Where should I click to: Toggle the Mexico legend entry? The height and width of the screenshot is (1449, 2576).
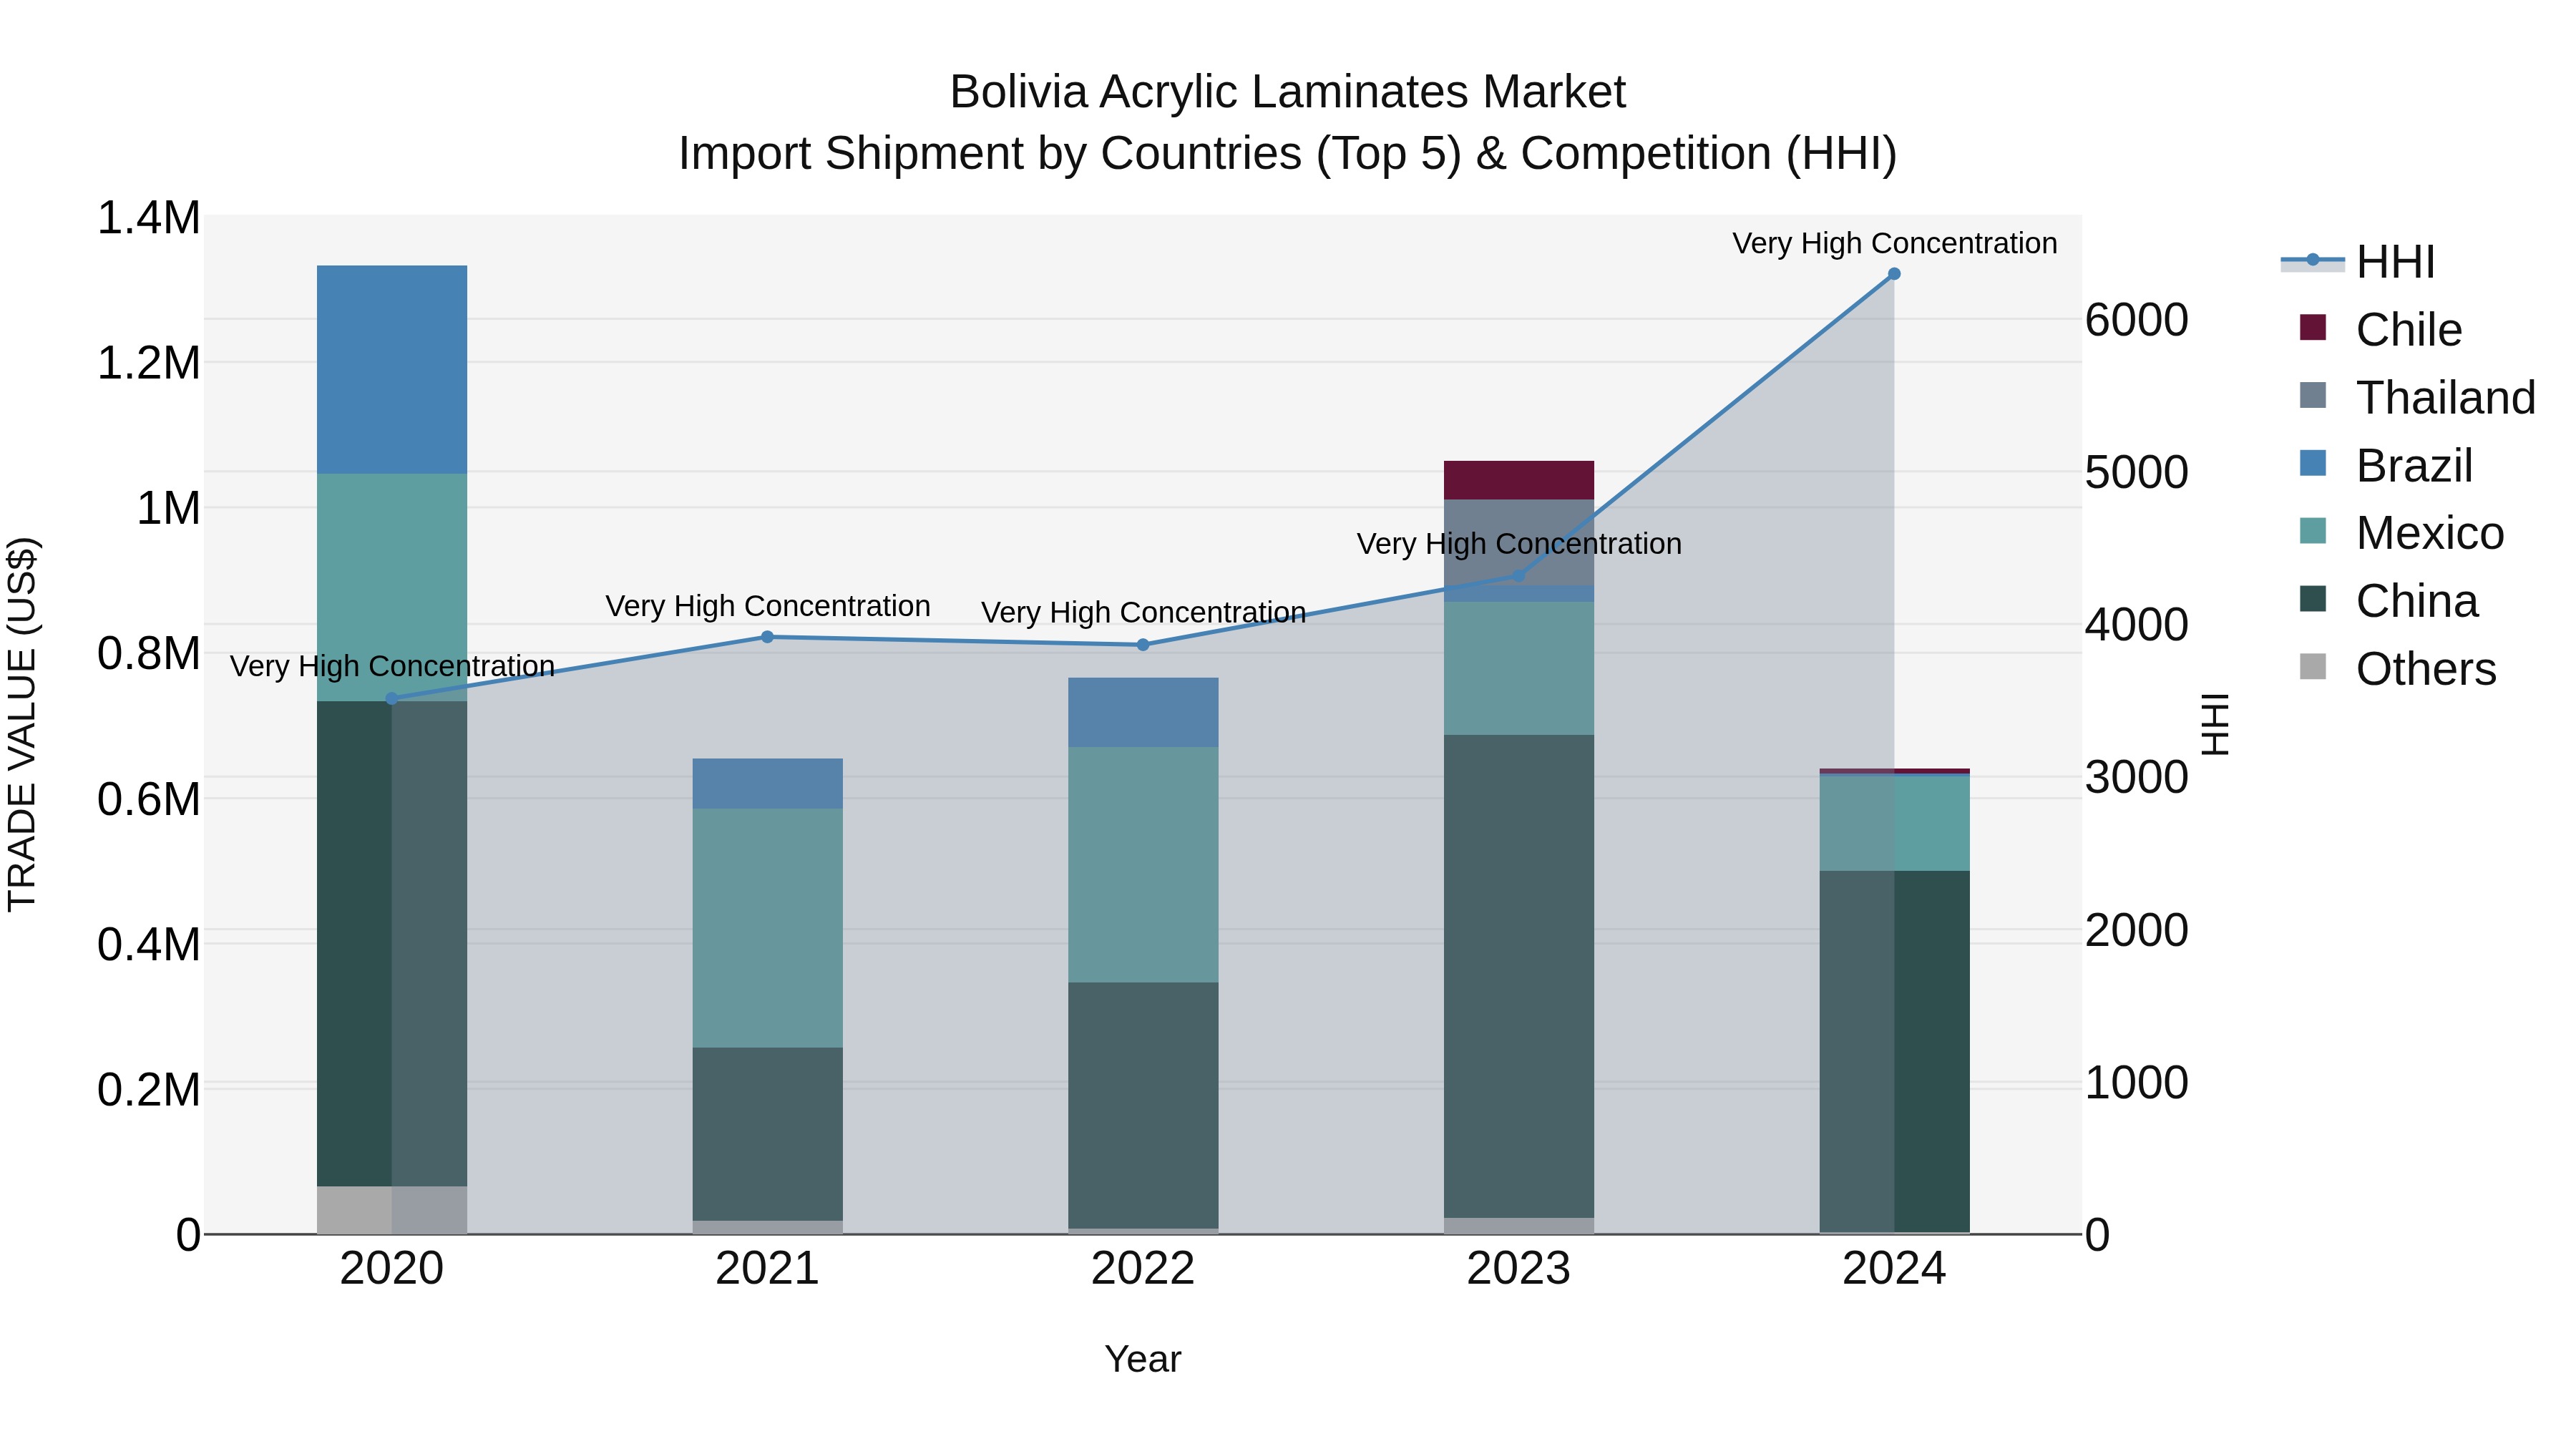pyautogui.click(x=2401, y=533)
